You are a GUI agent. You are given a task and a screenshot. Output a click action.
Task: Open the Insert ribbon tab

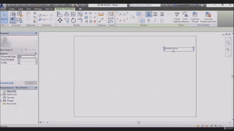[20, 9]
